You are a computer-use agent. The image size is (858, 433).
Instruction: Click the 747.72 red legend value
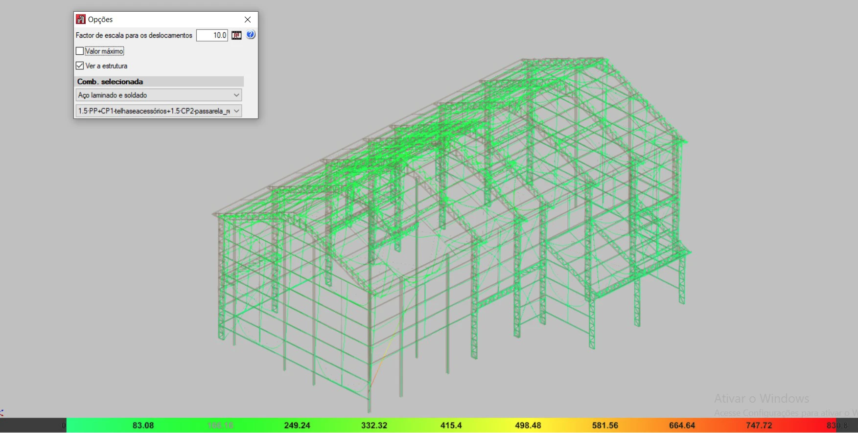pos(759,425)
